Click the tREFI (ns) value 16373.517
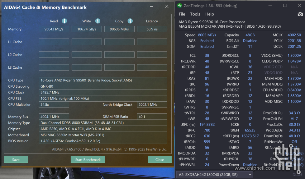This screenshot has width=305, height=179. tap(250, 136)
